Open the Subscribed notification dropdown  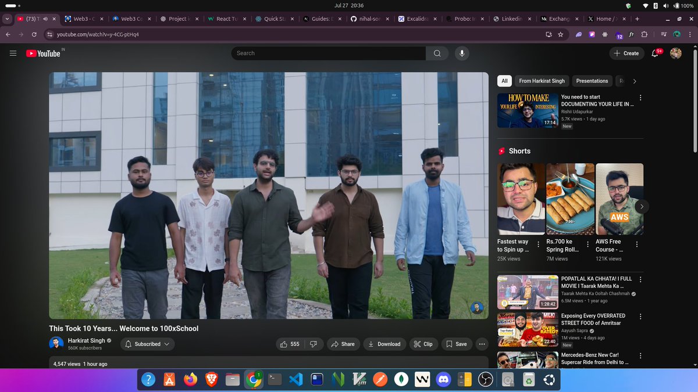pyautogui.click(x=147, y=344)
